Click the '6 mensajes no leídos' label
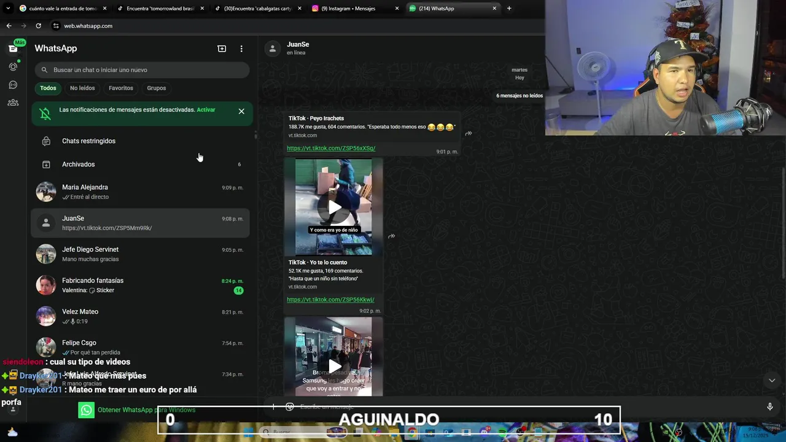 pyautogui.click(x=519, y=96)
